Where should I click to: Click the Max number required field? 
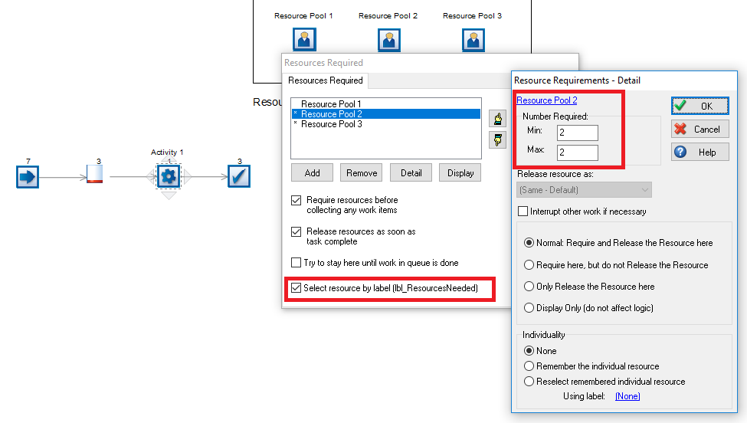[x=578, y=152]
